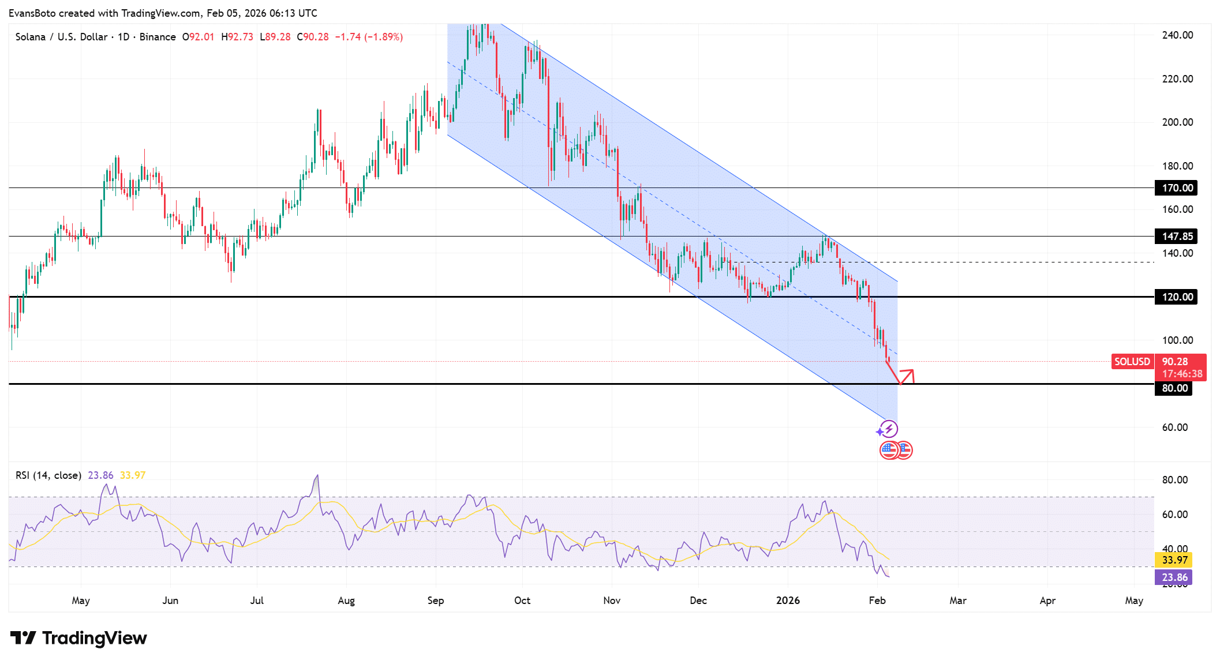1220x664 pixels.
Task: Click the Binance exchange label
Action: click(x=157, y=36)
